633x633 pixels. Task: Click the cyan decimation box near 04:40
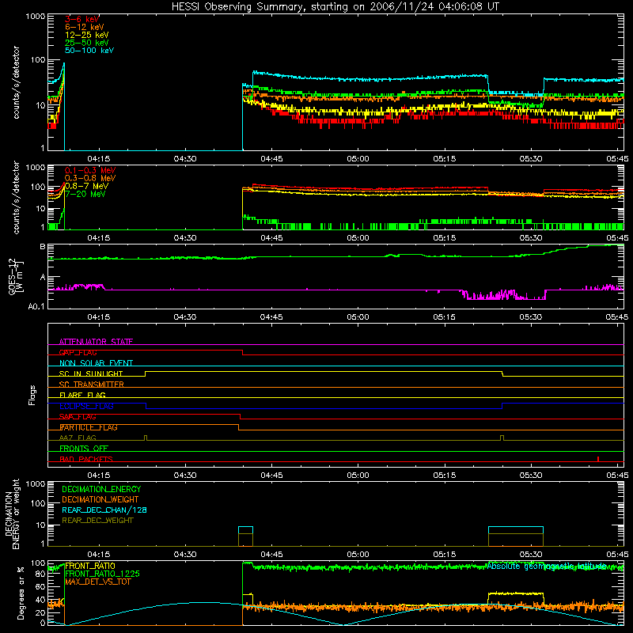[x=245, y=530]
